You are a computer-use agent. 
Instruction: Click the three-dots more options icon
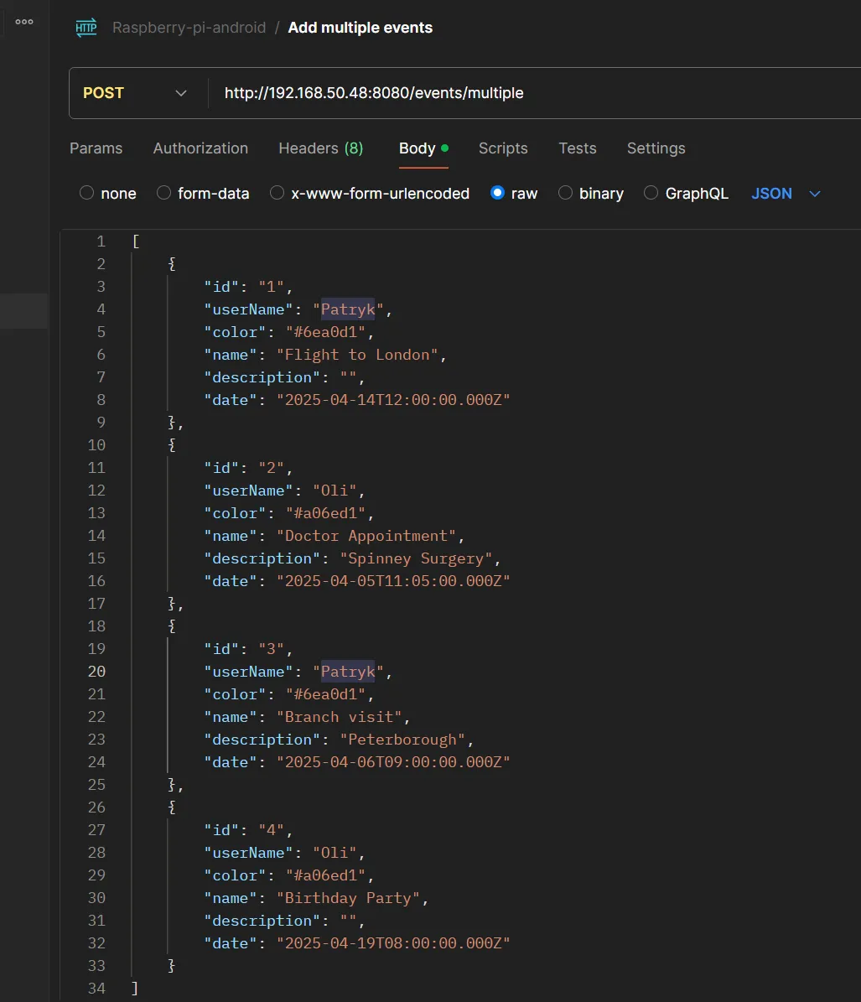coord(24,22)
